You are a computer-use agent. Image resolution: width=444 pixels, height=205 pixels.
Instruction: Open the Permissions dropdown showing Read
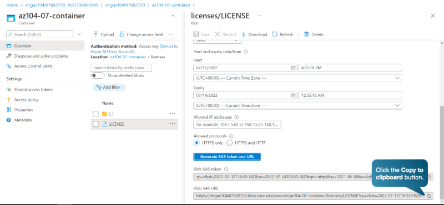tap(217, 42)
